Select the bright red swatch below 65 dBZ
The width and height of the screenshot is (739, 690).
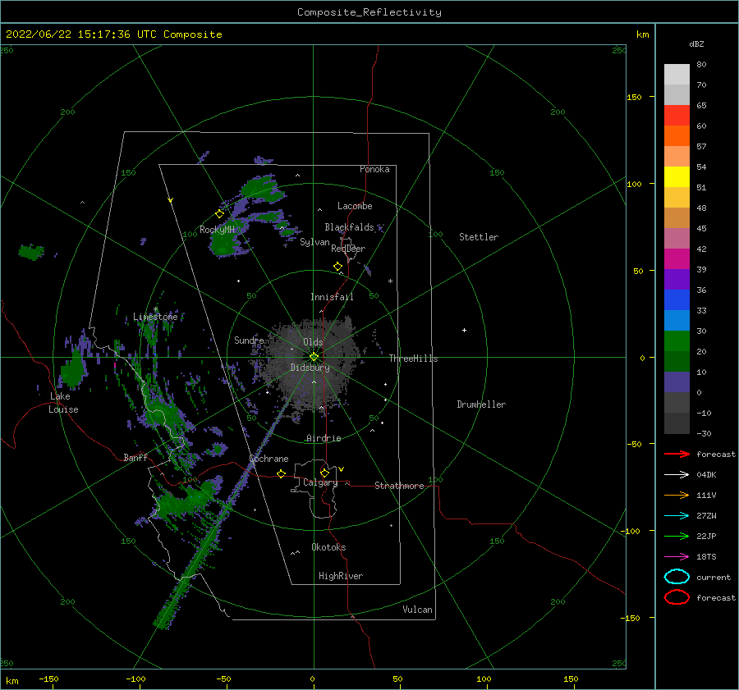coord(677,116)
